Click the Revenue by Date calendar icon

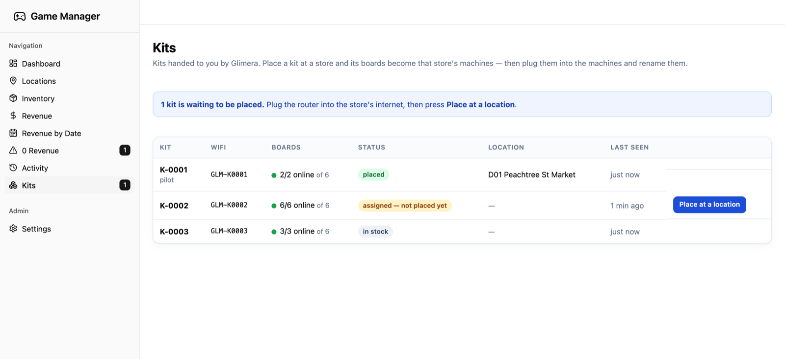tap(13, 133)
